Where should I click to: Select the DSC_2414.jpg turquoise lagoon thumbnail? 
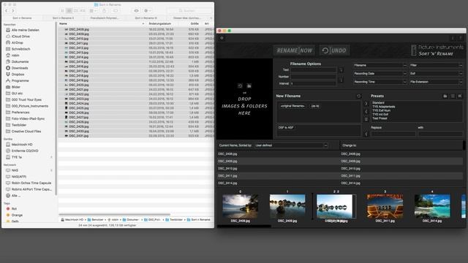tap(432, 206)
